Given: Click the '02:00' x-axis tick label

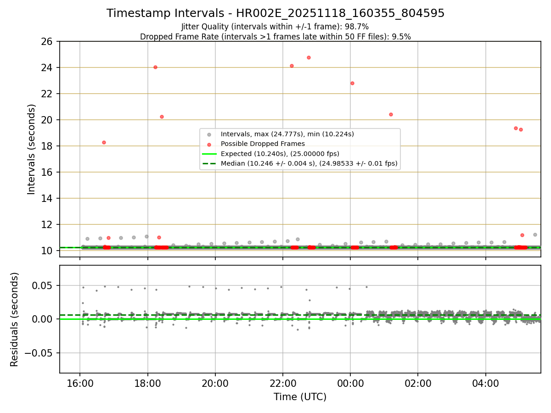Looking at the screenshot, I should 418,384.
